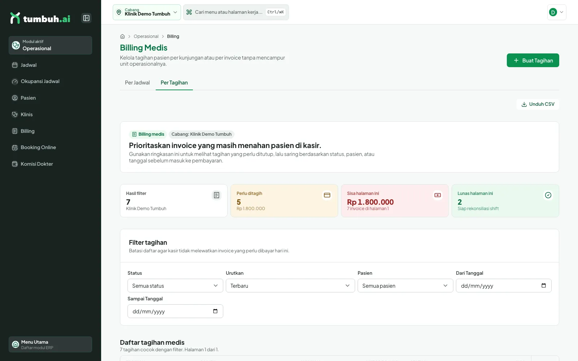Open the user profile menu D
This screenshot has height=361, width=578.
(557, 12)
